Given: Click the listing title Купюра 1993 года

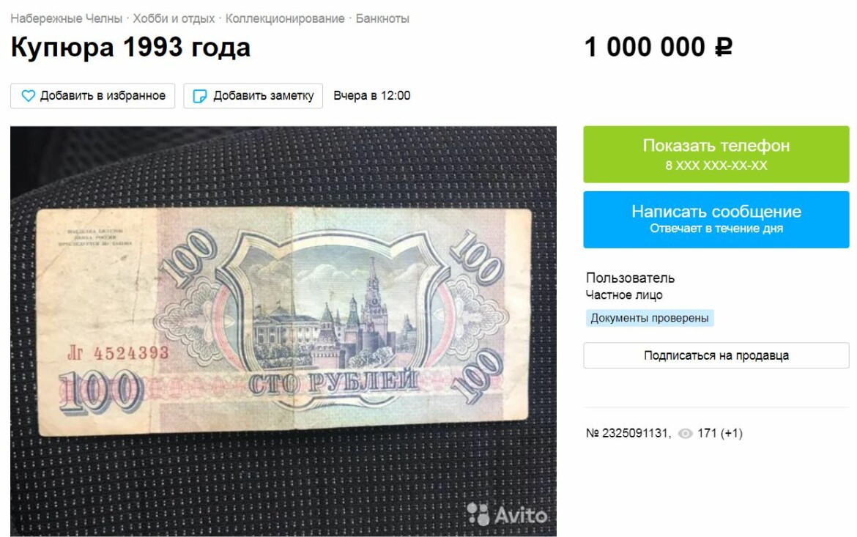Looking at the screenshot, I should click(130, 48).
